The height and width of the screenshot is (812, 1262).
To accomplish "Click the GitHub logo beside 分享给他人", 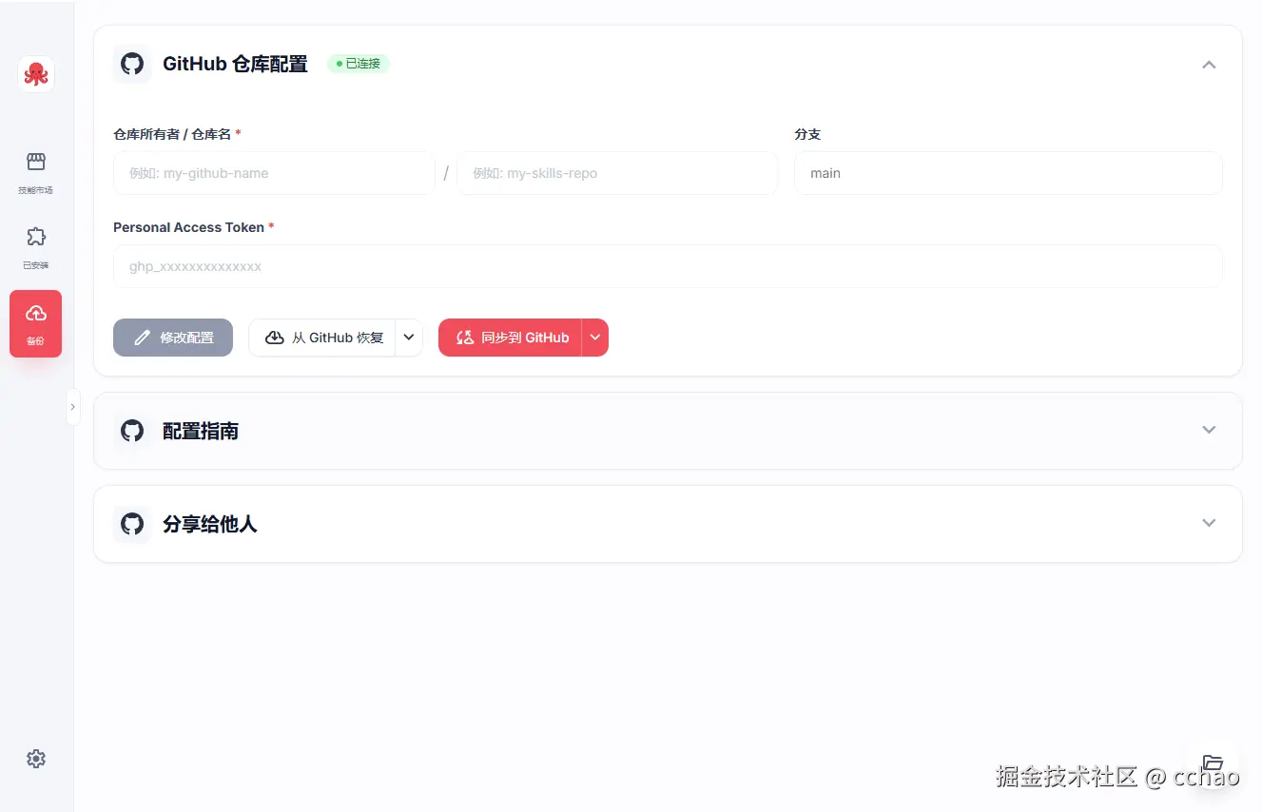I will coord(132,524).
